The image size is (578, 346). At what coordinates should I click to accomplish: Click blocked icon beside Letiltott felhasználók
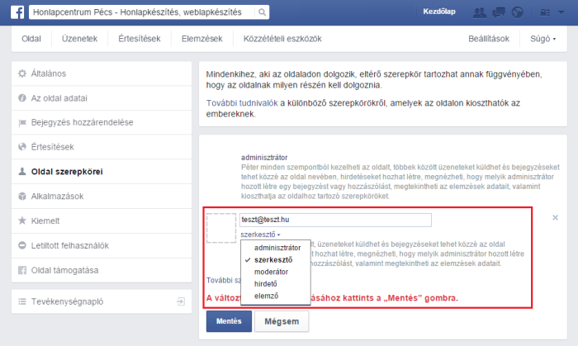click(x=22, y=245)
